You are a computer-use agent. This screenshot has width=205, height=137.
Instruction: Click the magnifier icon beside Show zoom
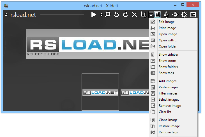(153, 61)
